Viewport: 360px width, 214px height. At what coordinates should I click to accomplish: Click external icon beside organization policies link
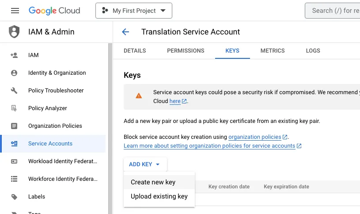(x=285, y=137)
